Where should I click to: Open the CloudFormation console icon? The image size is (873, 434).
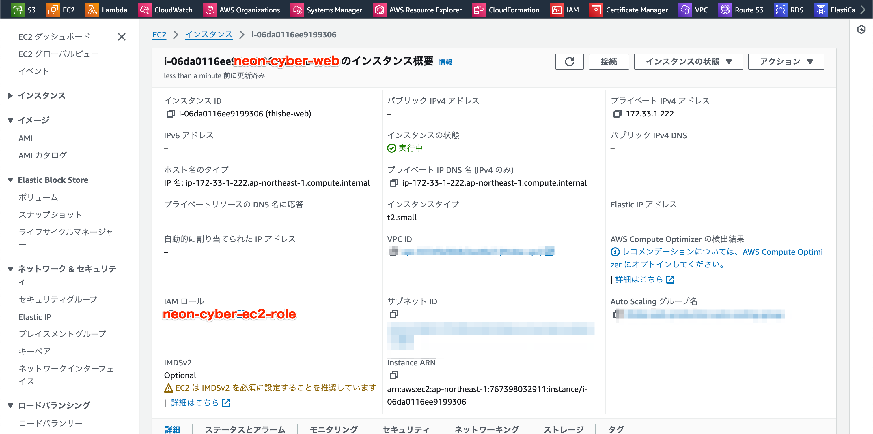(x=479, y=10)
